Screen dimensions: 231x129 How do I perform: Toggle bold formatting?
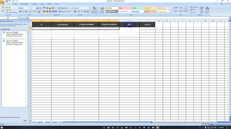tap(20, 11)
